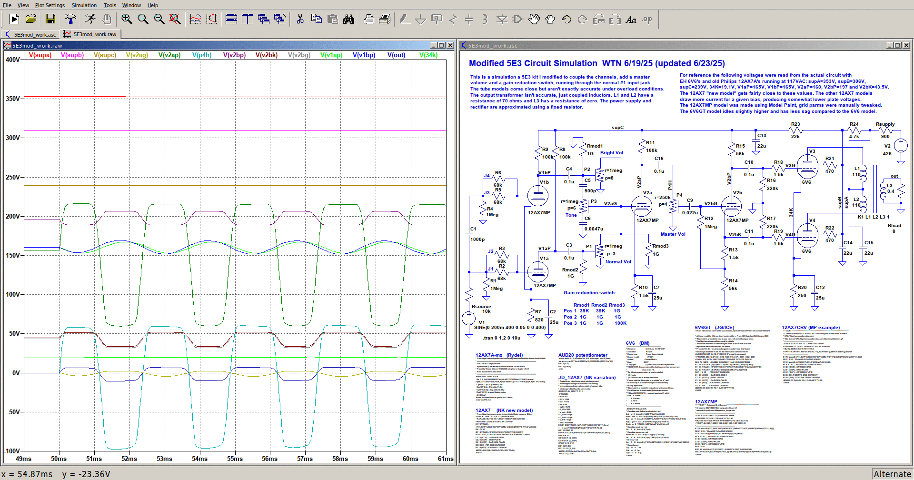The width and height of the screenshot is (914, 480).
Task: Select the Move open-hand tool
Action: (534, 19)
